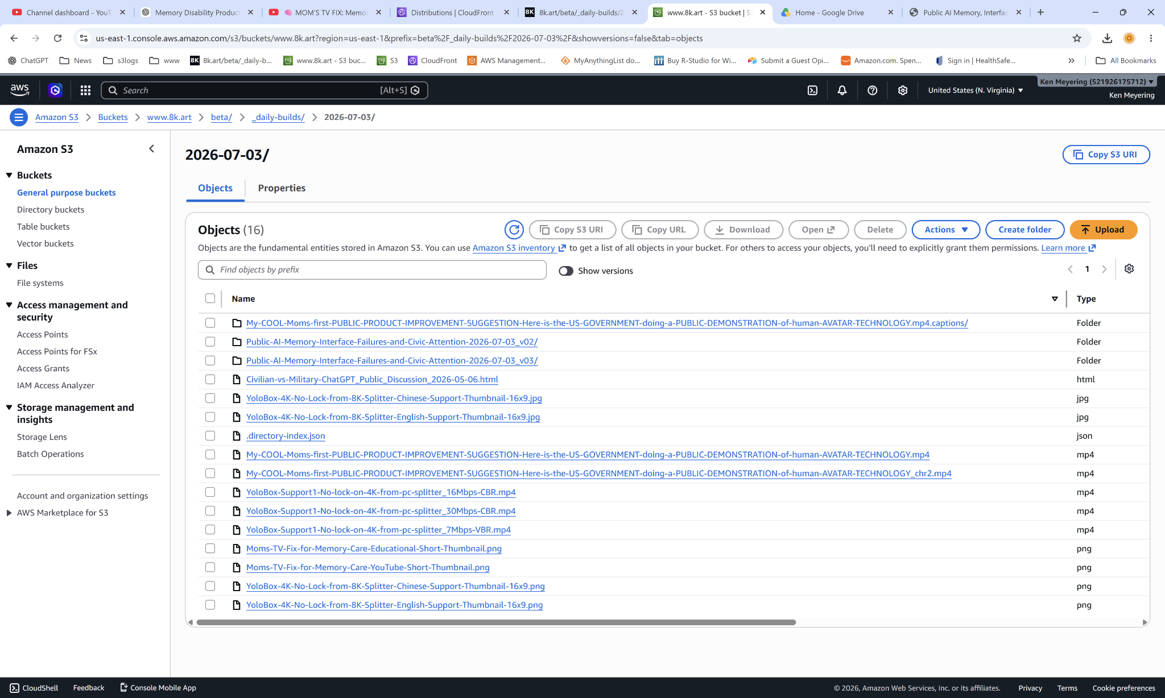The image size is (1165, 698).
Task: Check the AVATAR-TECHNOLOGY_chr2.mp4 row
Action: pyautogui.click(x=210, y=473)
